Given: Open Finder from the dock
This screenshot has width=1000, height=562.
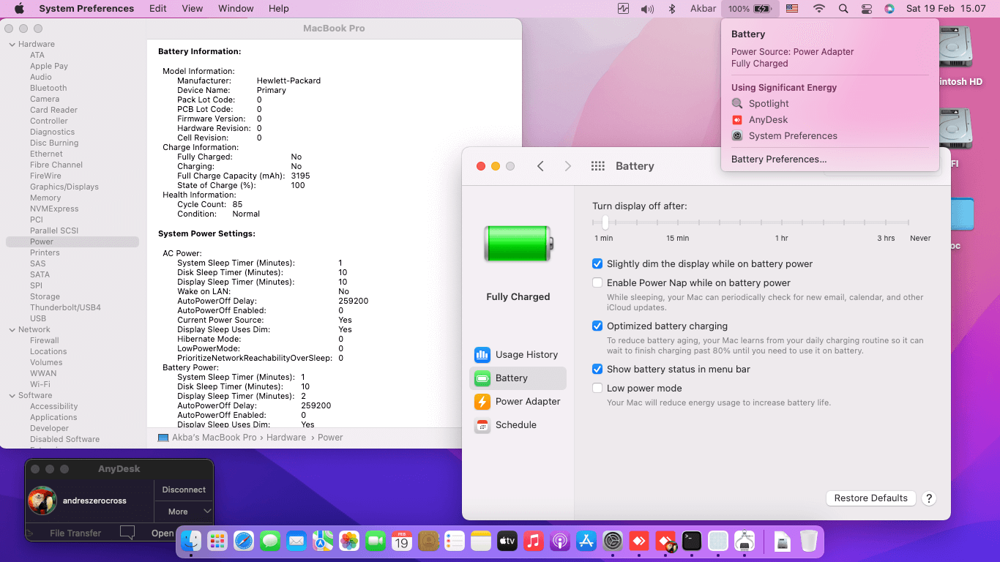Looking at the screenshot, I should coord(191,541).
